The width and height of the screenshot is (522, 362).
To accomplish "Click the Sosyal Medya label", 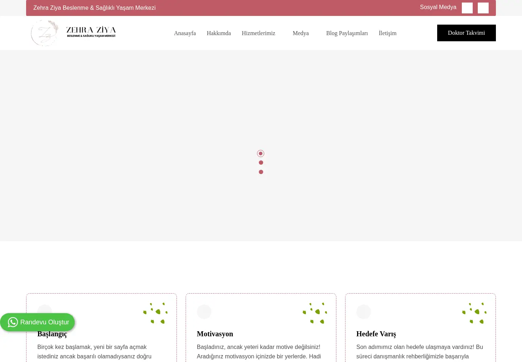I will point(438,7).
